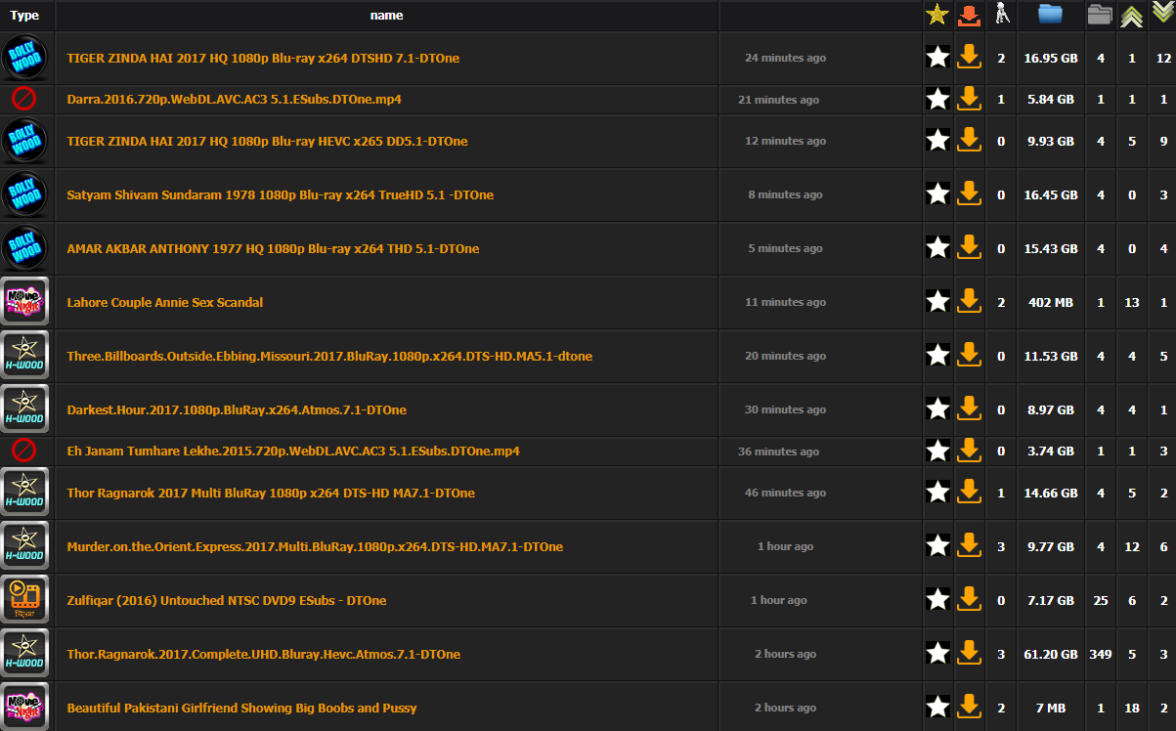Click blocked category icon beside Eh Janam Tumhare Lekhe

[24, 451]
